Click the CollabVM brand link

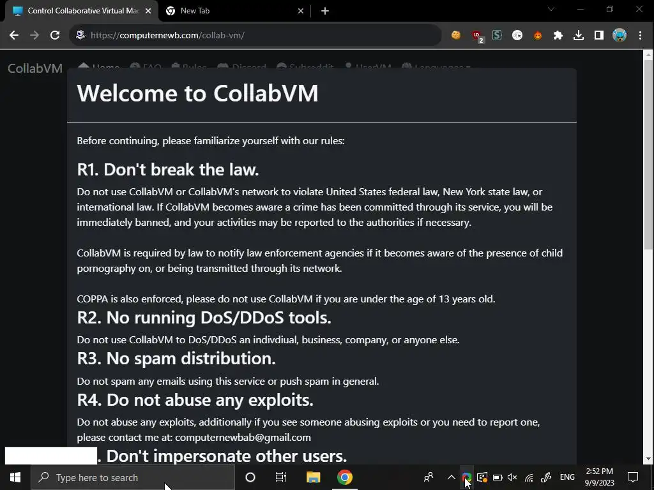[x=35, y=68]
